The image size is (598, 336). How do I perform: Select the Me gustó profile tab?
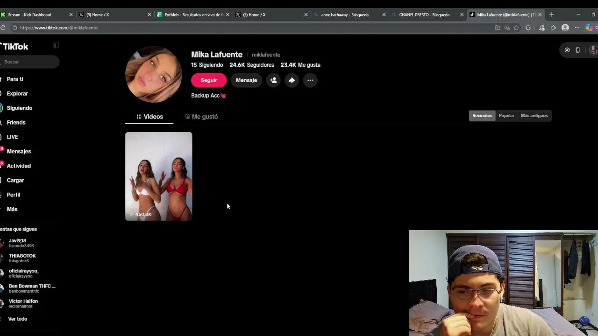tap(201, 117)
